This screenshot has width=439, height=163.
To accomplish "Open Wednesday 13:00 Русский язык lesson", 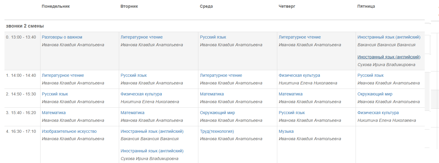I will pos(213,37).
